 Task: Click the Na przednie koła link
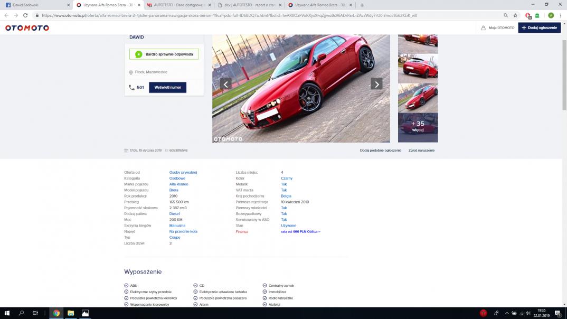(183, 231)
